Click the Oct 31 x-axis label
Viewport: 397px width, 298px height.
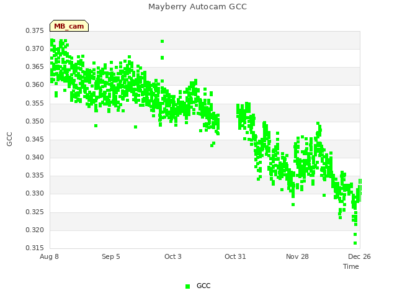click(x=235, y=256)
